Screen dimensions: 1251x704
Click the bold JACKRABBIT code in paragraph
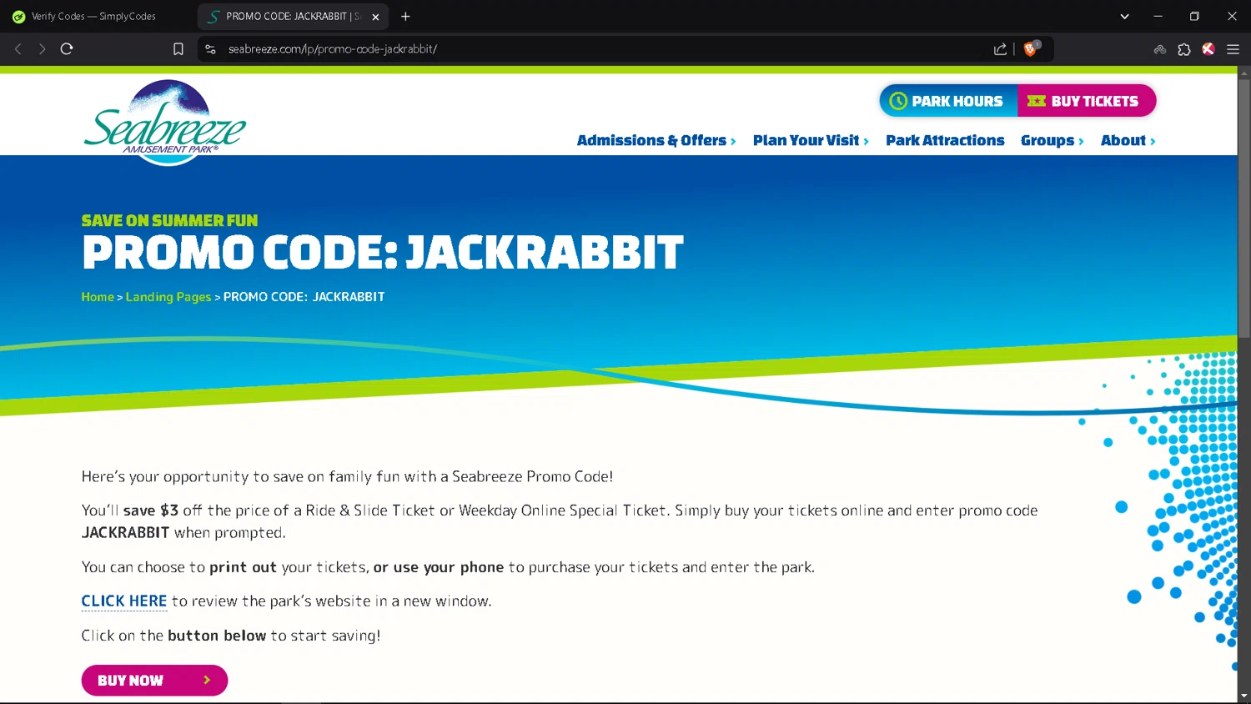pyautogui.click(x=125, y=532)
